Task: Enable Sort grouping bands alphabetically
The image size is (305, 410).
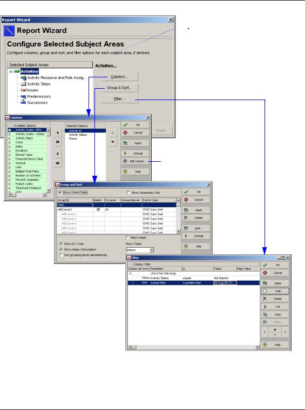Action: click(x=61, y=255)
